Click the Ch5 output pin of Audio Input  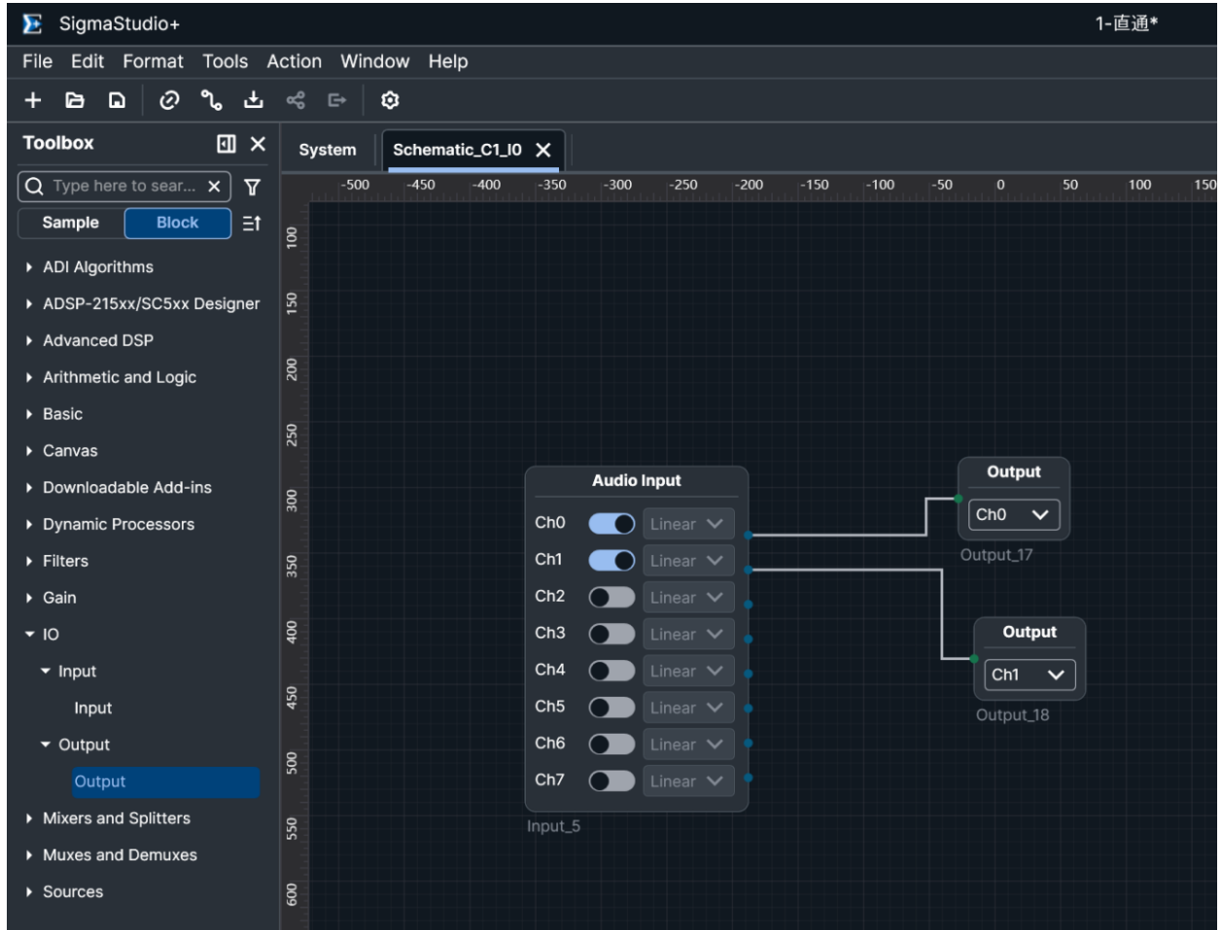[749, 708]
